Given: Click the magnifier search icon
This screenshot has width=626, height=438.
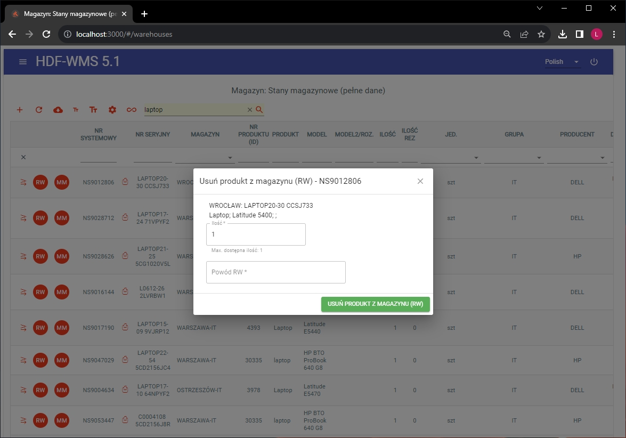Looking at the screenshot, I should coord(259,110).
